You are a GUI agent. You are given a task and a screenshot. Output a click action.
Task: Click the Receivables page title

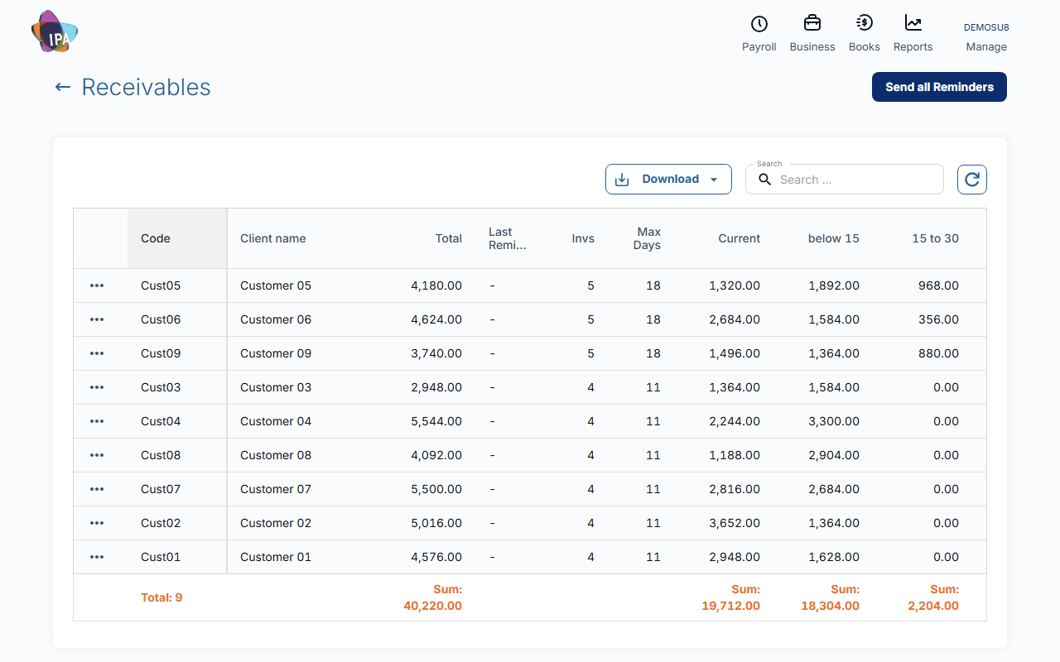coord(146,87)
